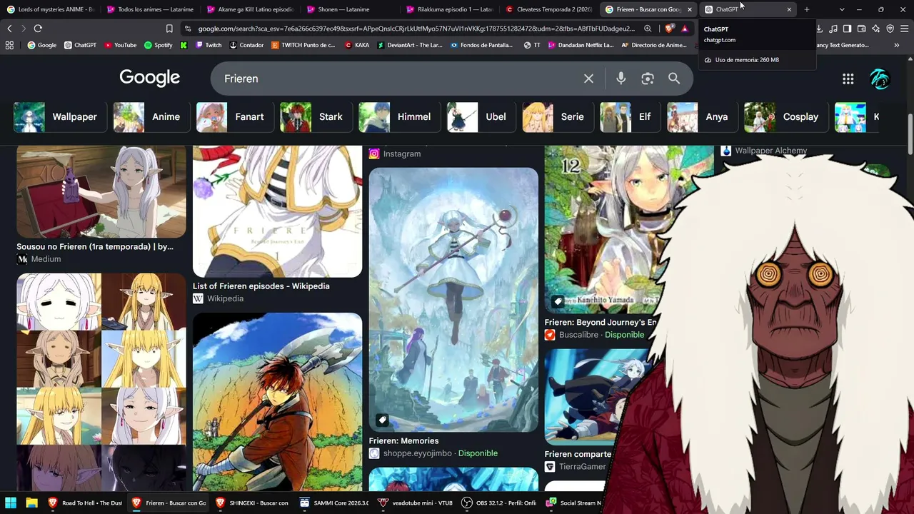Go back to the previous page
The height and width of the screenshot is (514, 914).
[9, 29]
